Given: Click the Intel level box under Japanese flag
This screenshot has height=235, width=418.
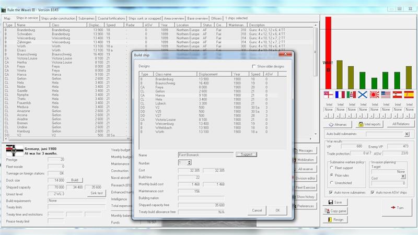Looking at the screenshot, I should (x=375, y=110).
